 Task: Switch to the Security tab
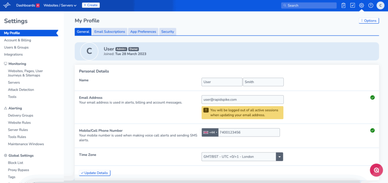167,32
